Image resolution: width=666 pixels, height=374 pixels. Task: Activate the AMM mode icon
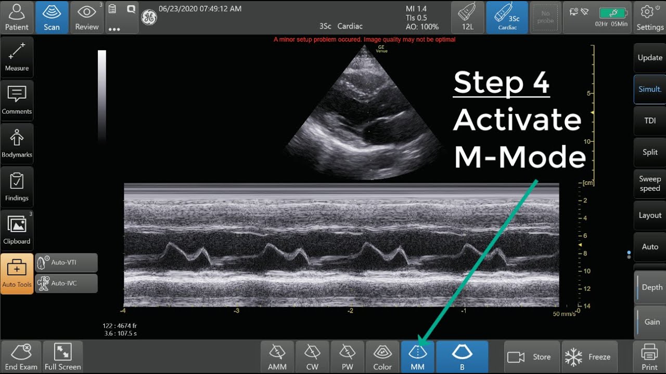(x=277, y=357)
